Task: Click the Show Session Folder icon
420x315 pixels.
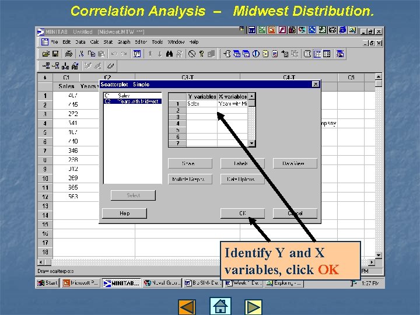Action: pyautogui.click(x=227, y=54)
